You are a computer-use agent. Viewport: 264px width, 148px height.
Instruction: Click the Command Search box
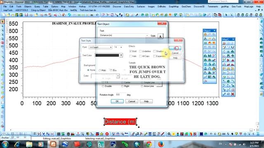coord(223,1)
